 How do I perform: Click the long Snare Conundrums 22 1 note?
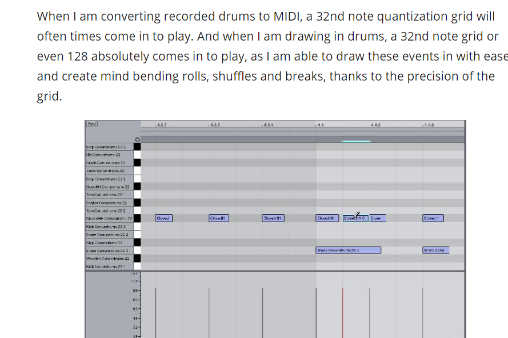click(x=348, y=250)
